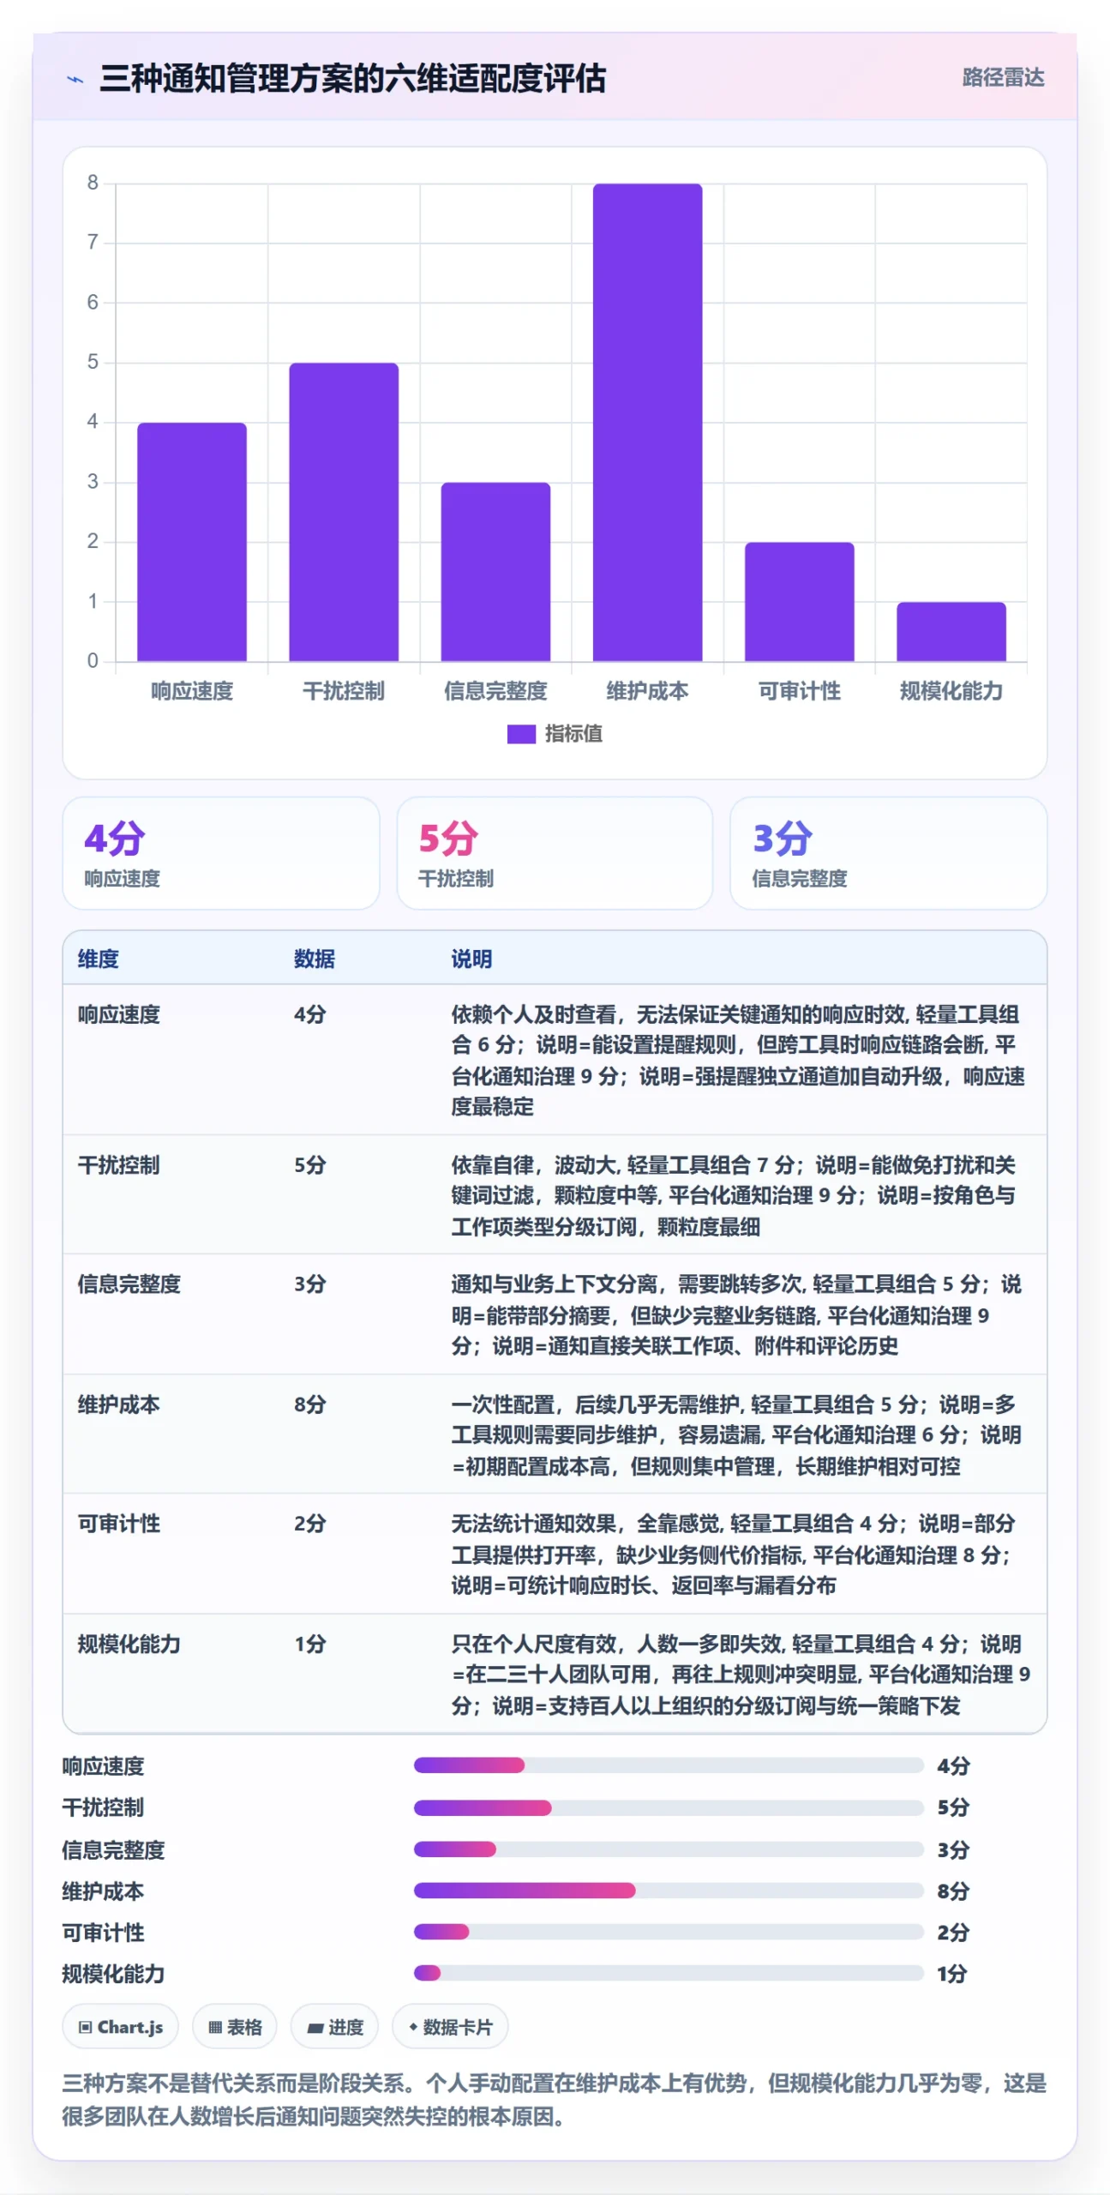Click the footer summary starting 三种方案不是替代关系
1110x2195 pixels.
[x=555, y=2100]
